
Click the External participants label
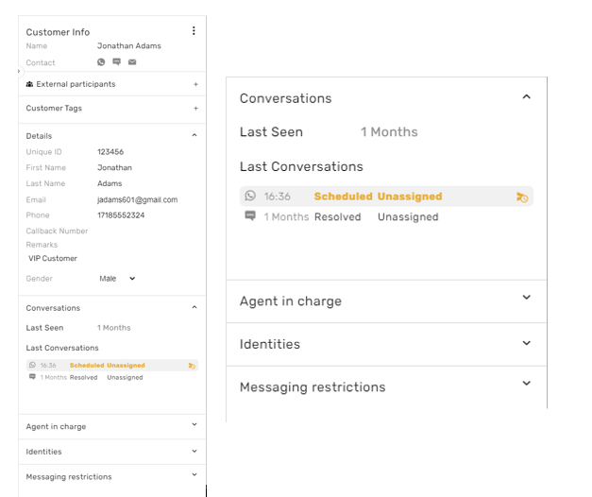[x=76, y=84]
